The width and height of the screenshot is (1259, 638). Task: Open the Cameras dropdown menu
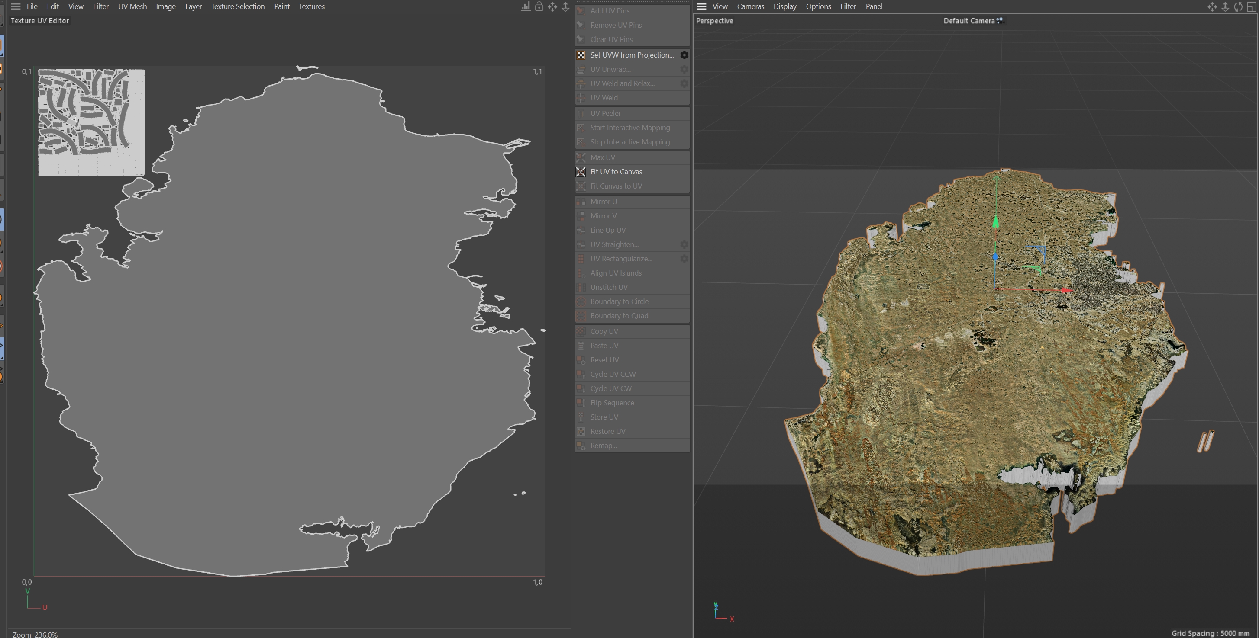click(x=750, y=6)
